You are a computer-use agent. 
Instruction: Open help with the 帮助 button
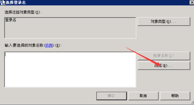(x=175, y=96)
